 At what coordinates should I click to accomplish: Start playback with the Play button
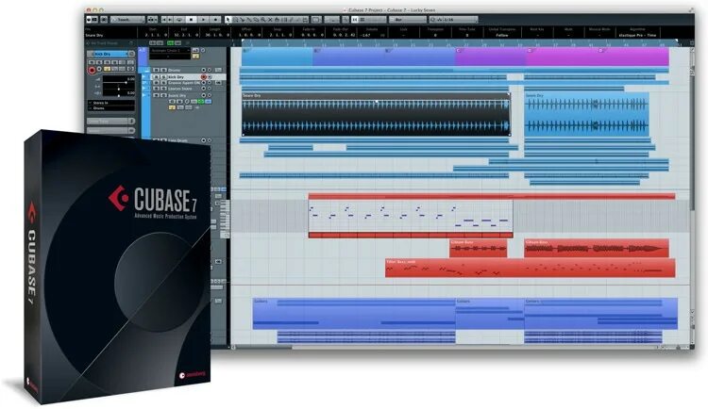coord(204,20)
